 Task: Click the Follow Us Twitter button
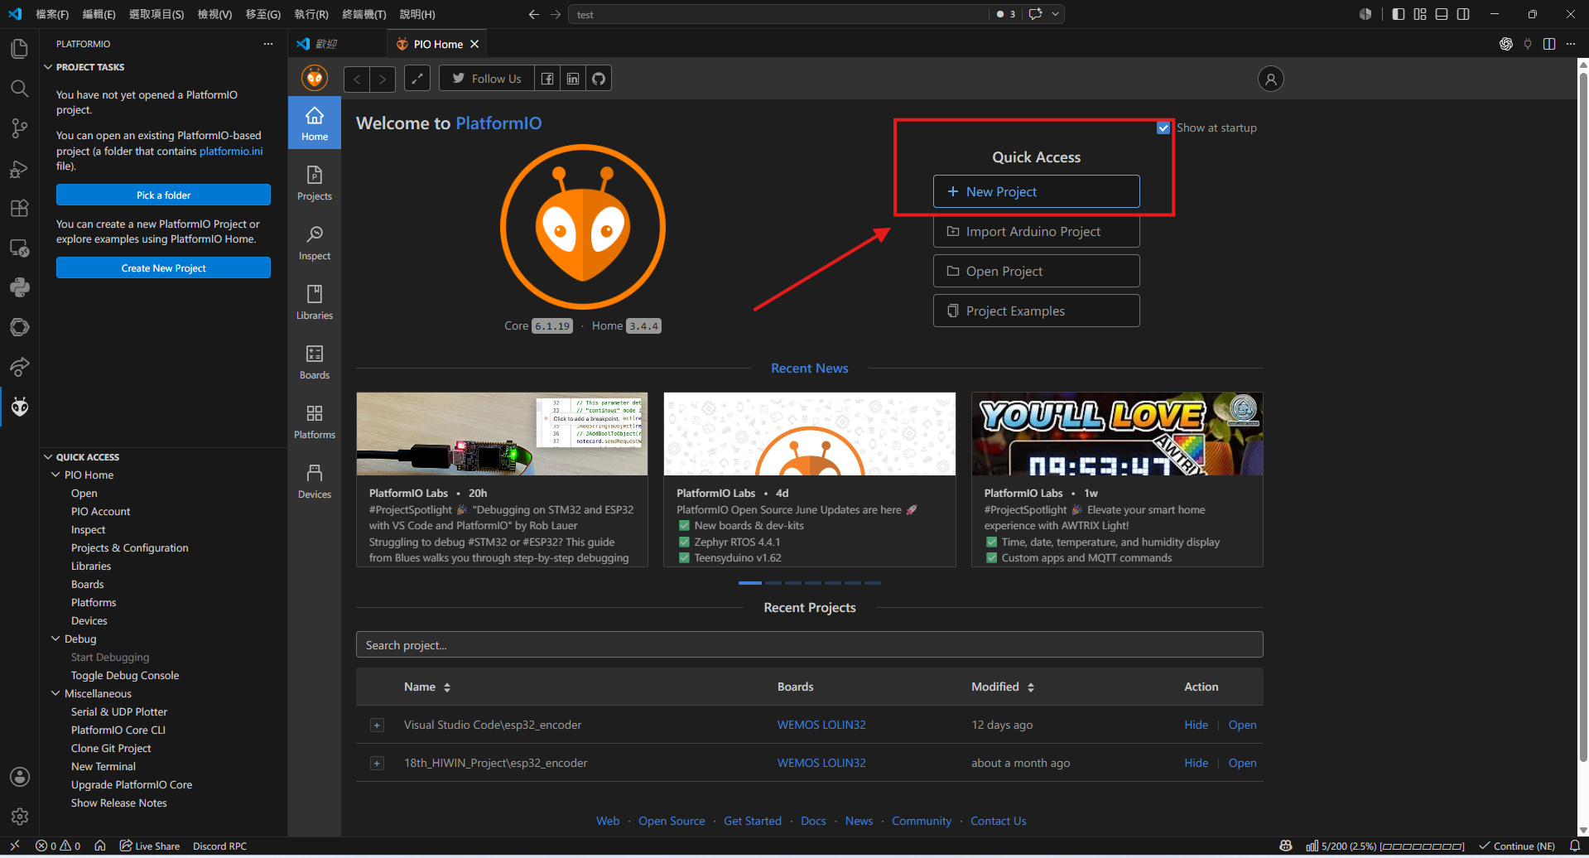point(487,79)
